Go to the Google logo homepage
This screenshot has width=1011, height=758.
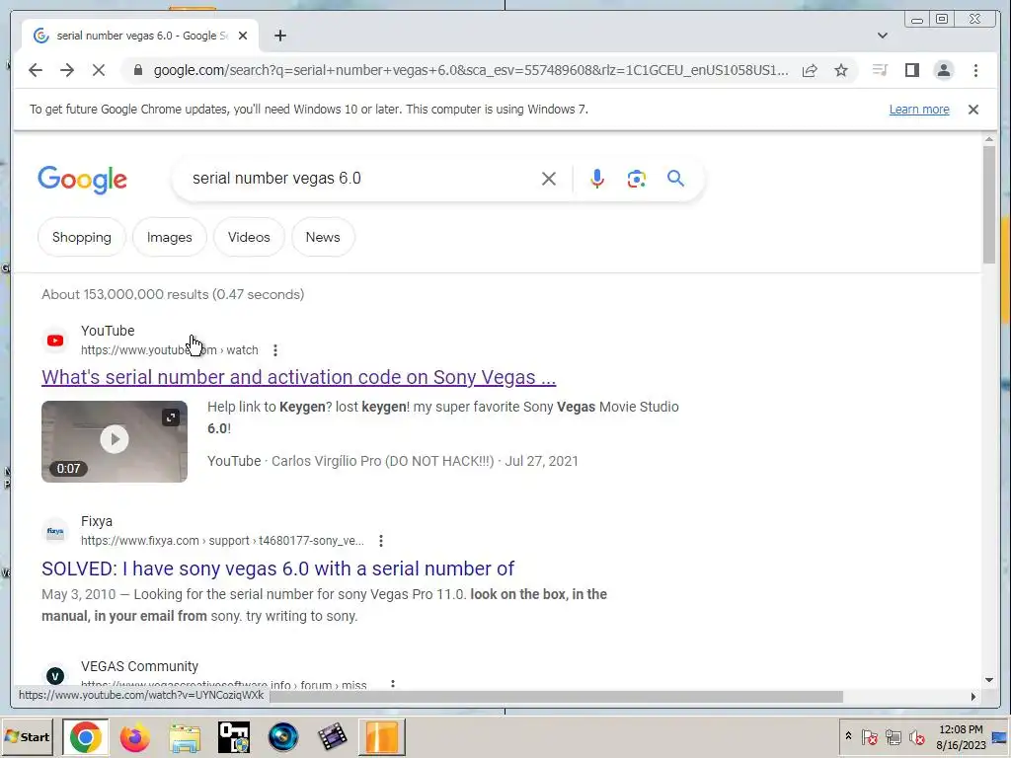pos(83,180)
